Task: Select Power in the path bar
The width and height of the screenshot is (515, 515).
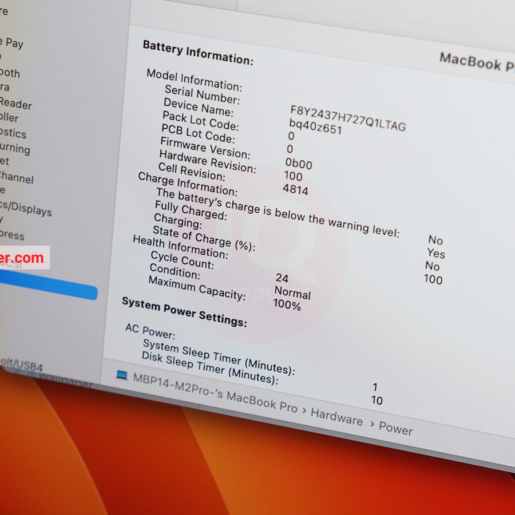Action: [396, 427]
